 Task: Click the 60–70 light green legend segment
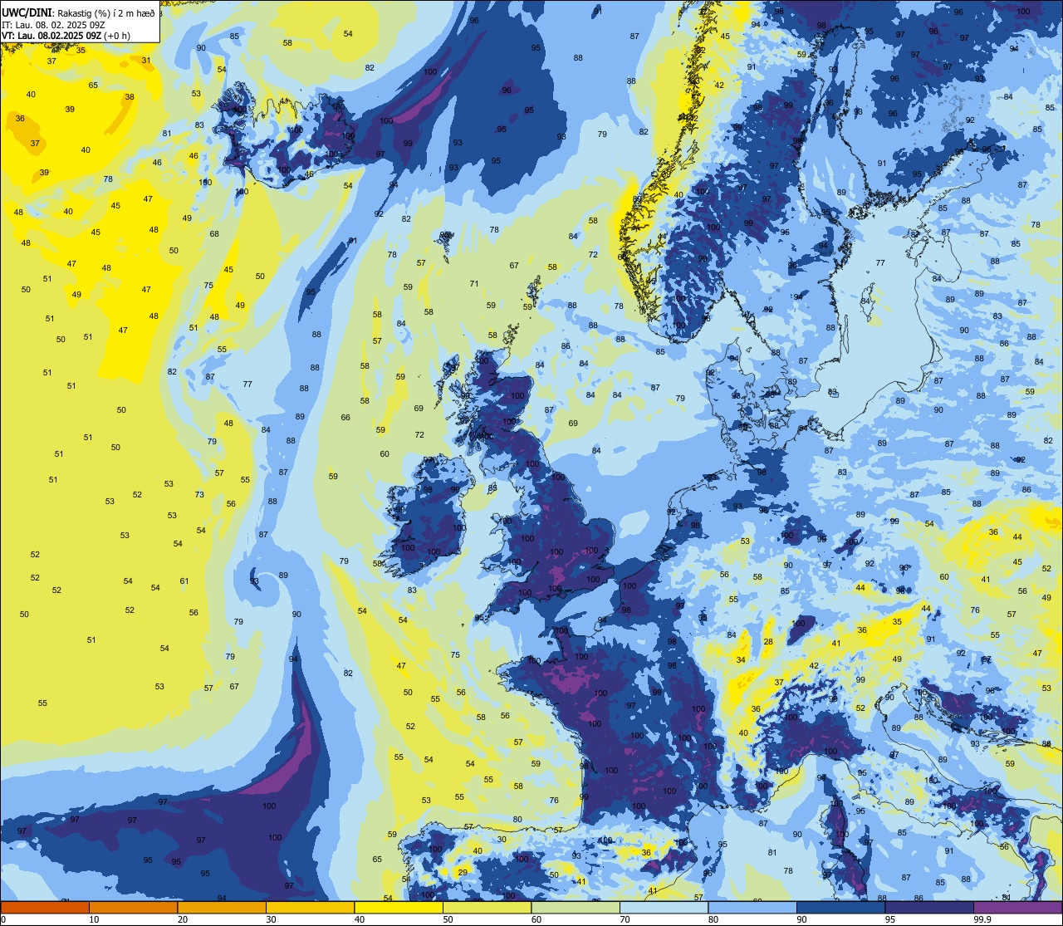coord(576,907)
